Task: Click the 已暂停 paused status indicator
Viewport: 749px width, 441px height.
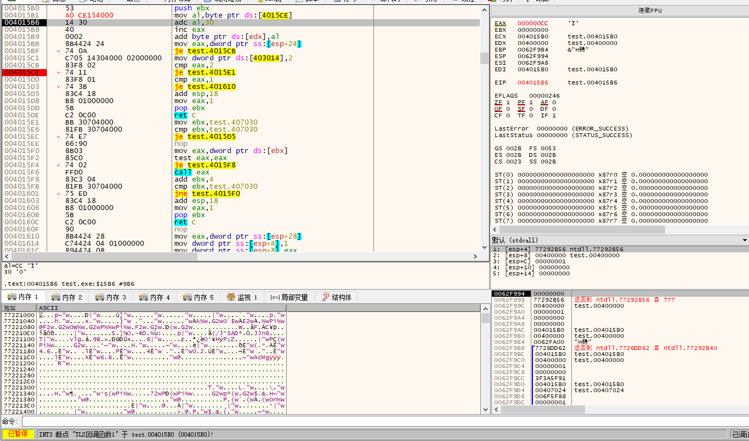Action: [18, 434]
